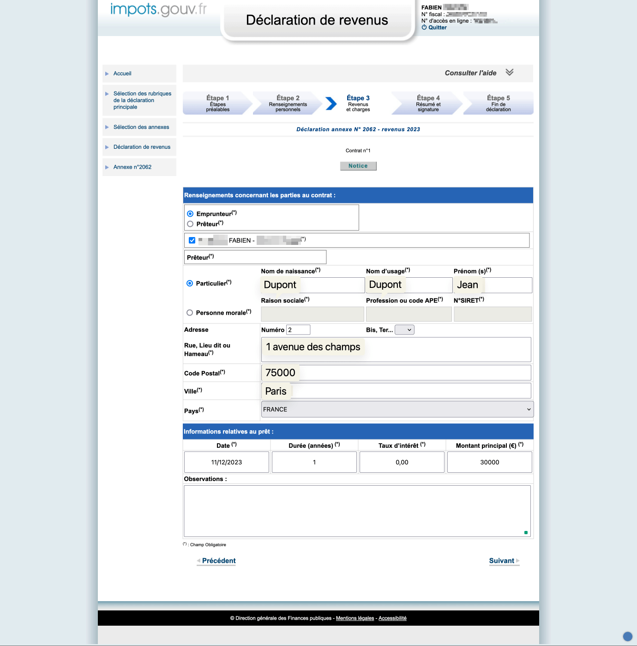637x646 pixels.
Task: Open the Bis, Ter dropdown
Action: point(404,330)
